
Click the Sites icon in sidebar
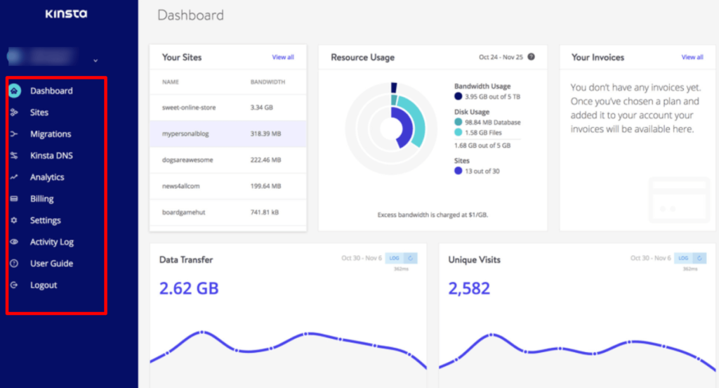point(14,112)
